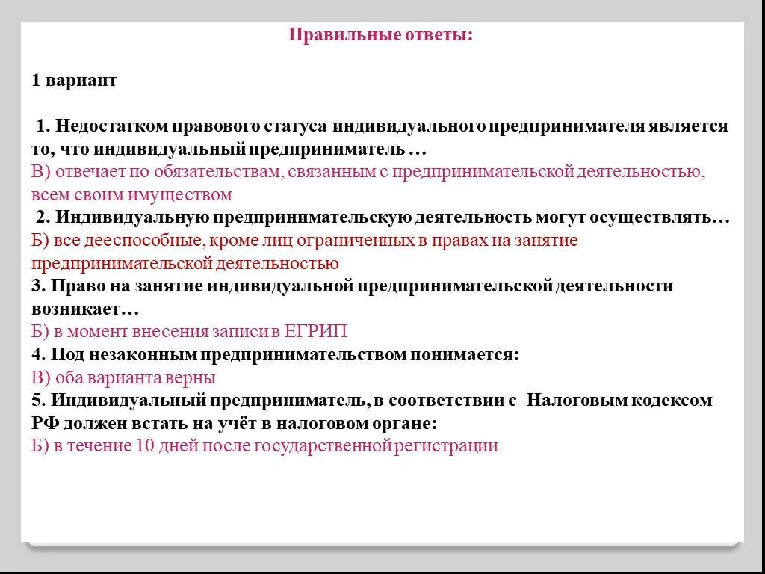Select the '1 вариант' label
765x574 pixels.
click(74, 80)
